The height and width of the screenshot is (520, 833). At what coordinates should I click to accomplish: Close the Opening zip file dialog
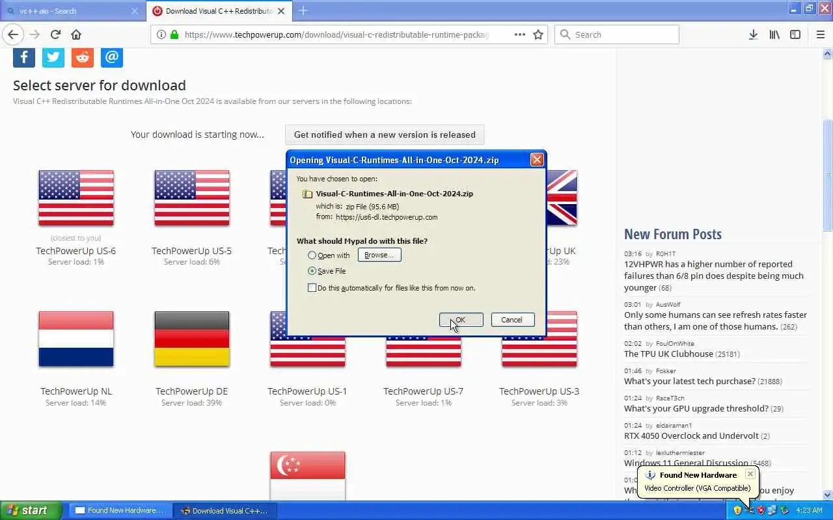pos(537,160)
